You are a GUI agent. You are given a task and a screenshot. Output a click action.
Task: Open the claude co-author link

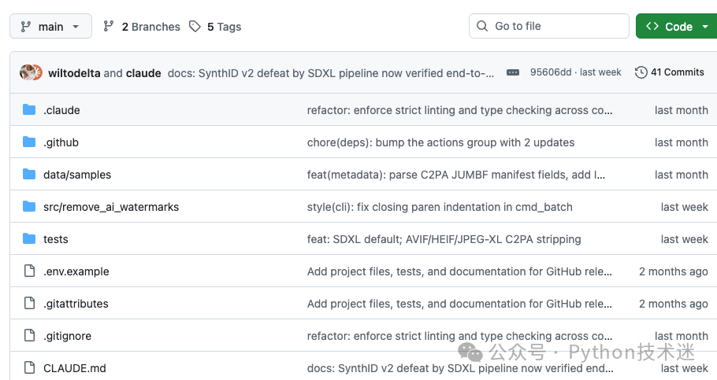tap(143, 73)
